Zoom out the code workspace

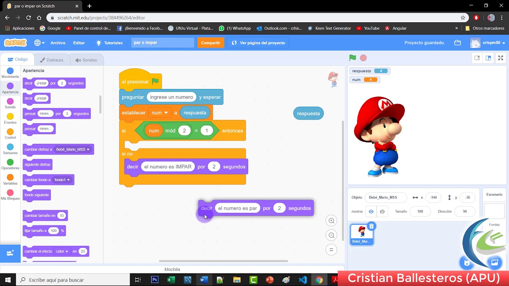point(331,235)
